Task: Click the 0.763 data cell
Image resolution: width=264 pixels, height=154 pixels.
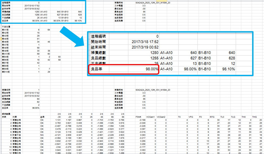Action: (58, 123)
